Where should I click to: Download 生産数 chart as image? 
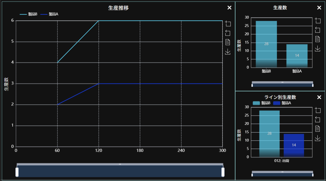[x=318, y=48]
